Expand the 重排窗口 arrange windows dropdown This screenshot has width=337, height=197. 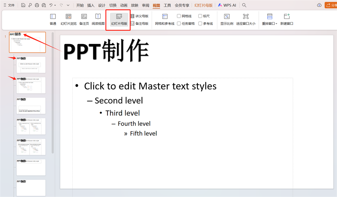tap(277, 24)
